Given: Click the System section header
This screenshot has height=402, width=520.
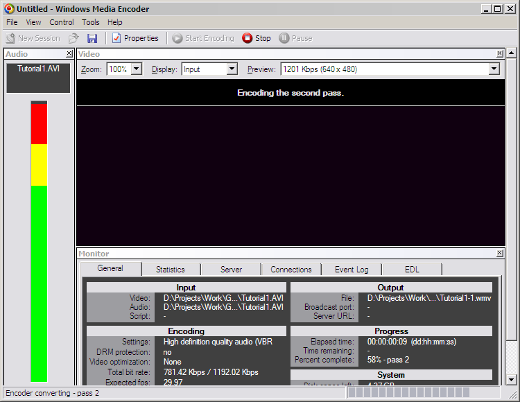Looking at the screenshot, I should [x=391, y=375].
